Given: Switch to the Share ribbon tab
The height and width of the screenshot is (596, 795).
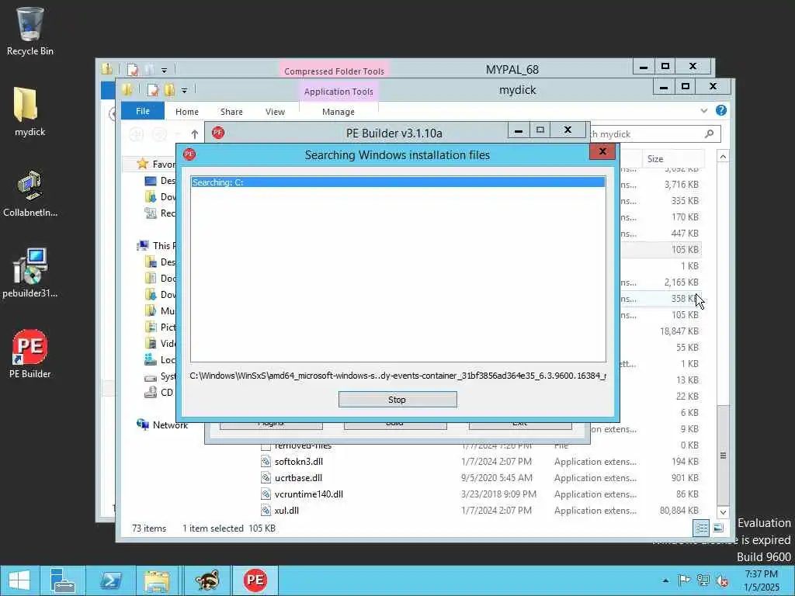Looking at the screenshot, I should (x=231, y=112).
